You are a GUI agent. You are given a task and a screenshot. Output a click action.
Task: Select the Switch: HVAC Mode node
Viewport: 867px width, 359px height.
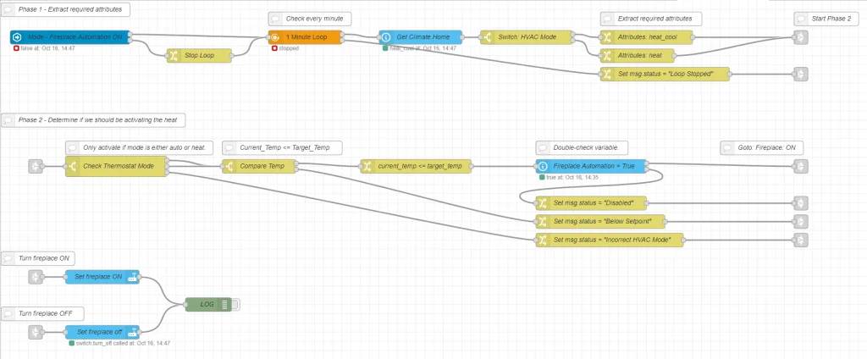[527, 37]
